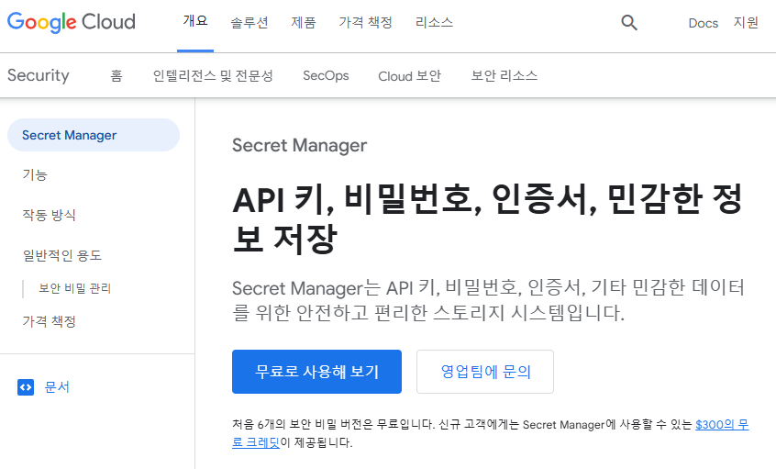
Task: Open 보안 비밀 관리 sub-item
Action: click(74, 288)
